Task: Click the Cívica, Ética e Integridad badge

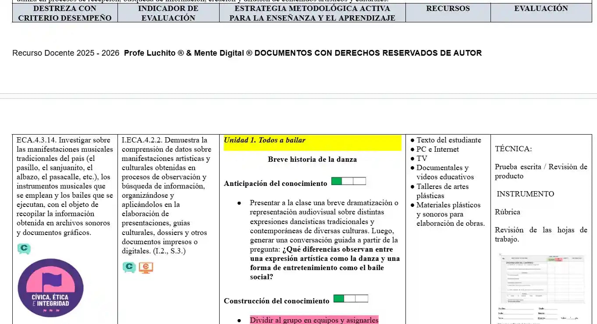Action: (50, 288)
